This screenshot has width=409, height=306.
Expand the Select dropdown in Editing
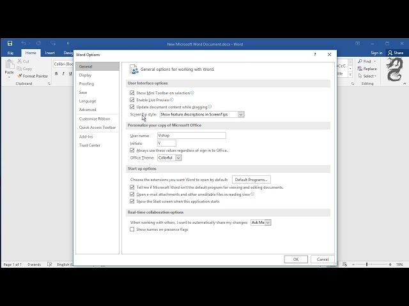375,76
